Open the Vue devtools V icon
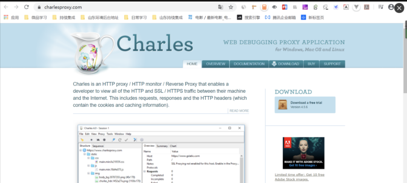Screen dimensions: 407x183 356,7
